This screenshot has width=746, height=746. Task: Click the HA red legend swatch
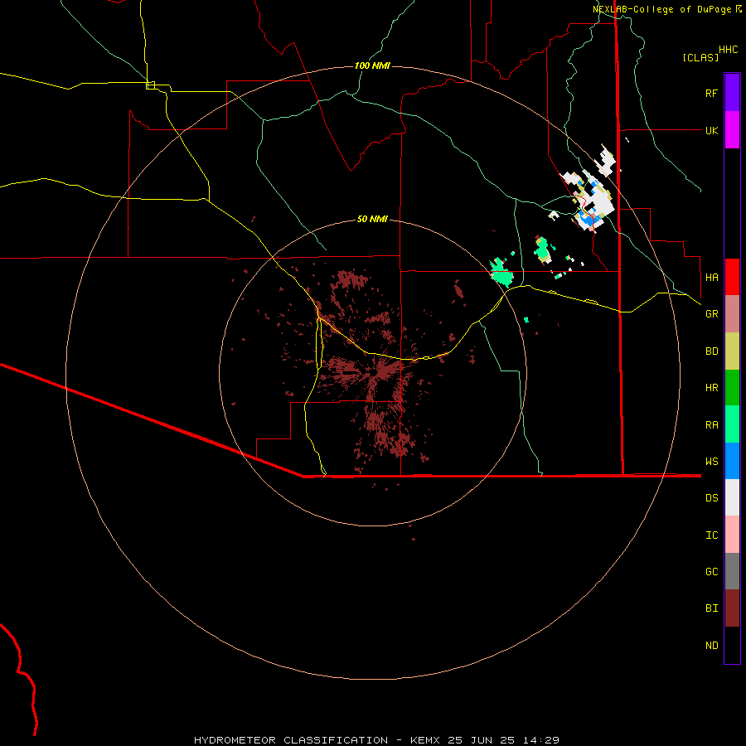[732, 277]
